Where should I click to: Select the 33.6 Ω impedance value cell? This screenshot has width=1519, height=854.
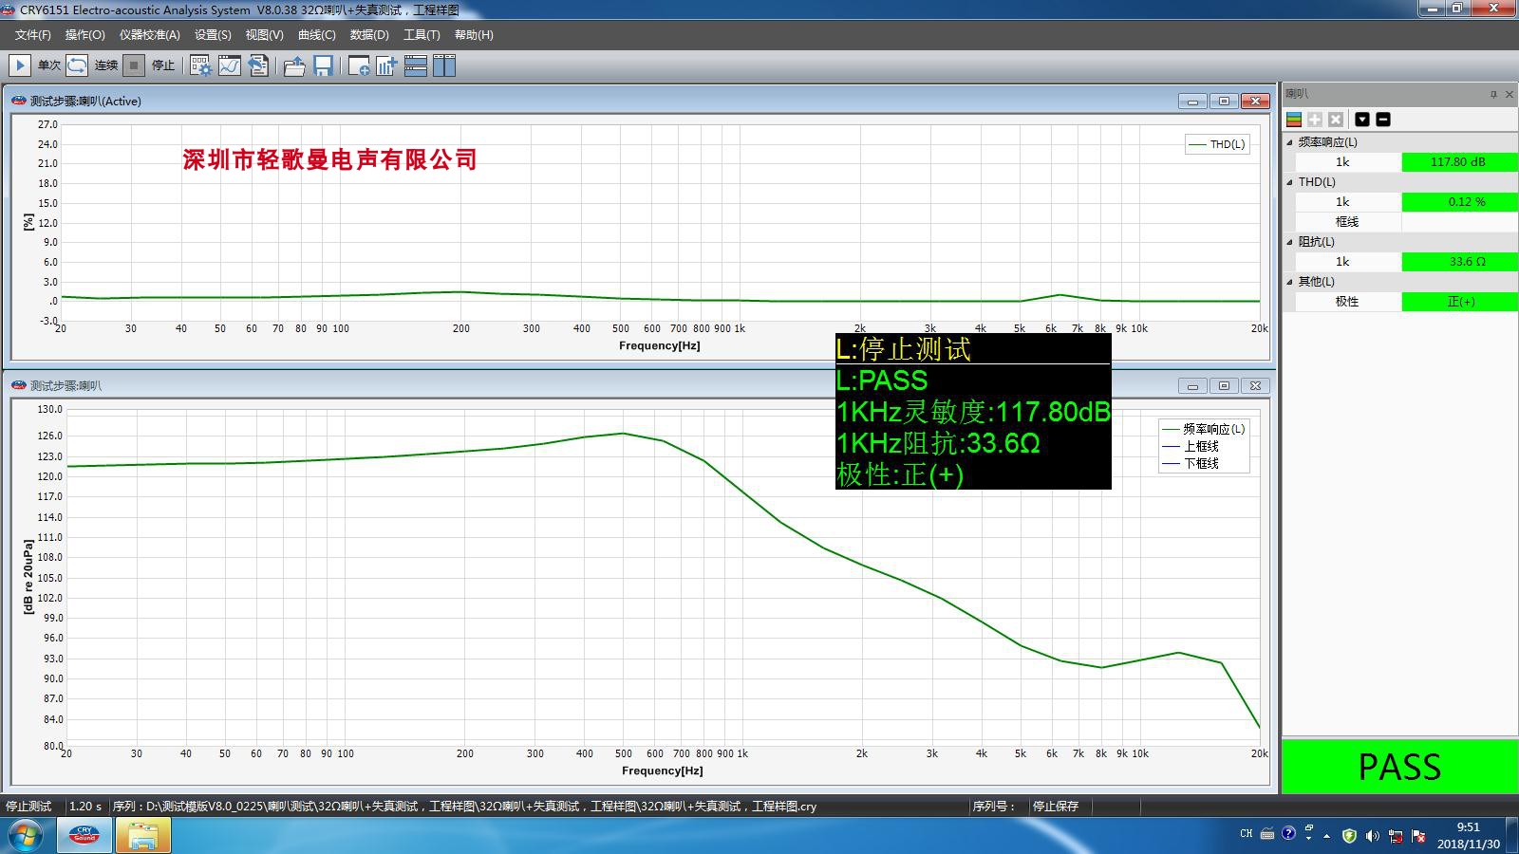pyautogui.click(x=1459, y=262)
